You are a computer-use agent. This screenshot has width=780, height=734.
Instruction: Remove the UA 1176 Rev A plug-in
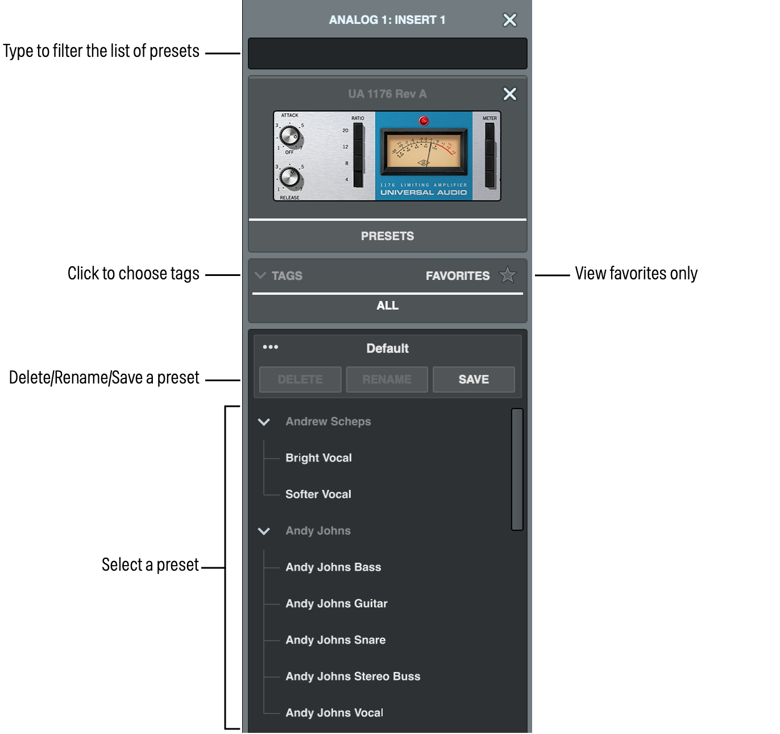[510, 94]
